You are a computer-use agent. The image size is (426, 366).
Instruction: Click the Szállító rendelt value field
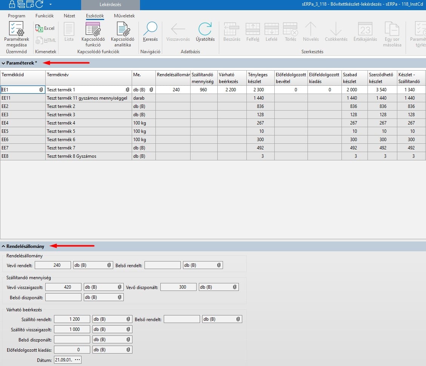(72, 319)
